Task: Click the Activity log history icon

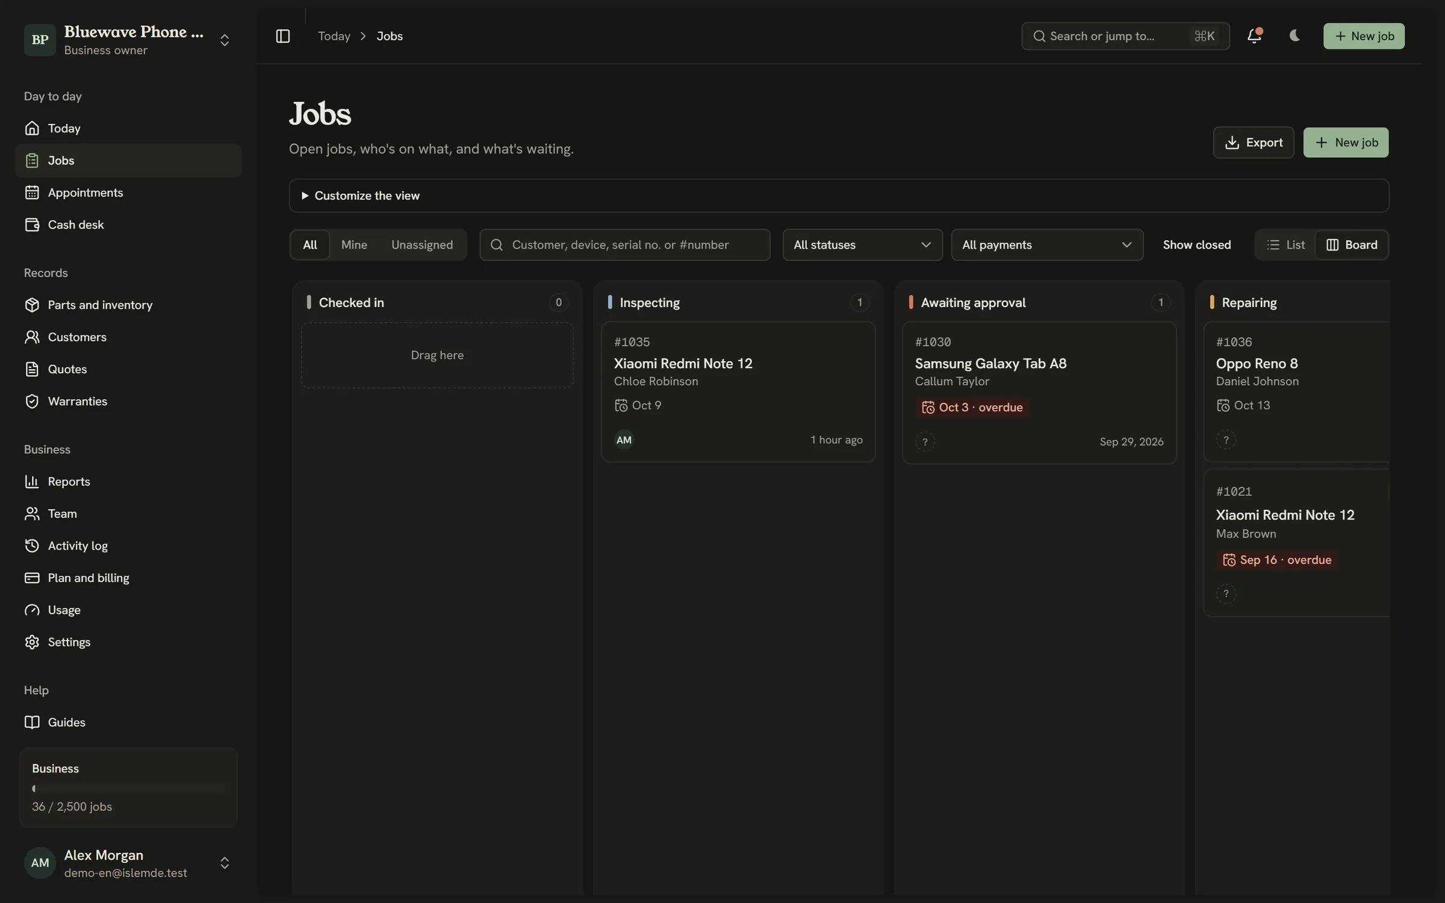Action: coord(32,545)
